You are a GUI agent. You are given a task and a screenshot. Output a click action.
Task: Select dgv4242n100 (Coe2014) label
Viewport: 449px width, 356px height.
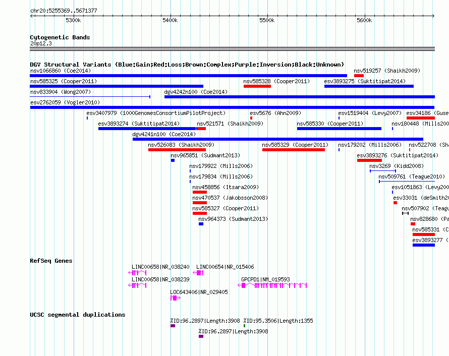coord(196,92)
